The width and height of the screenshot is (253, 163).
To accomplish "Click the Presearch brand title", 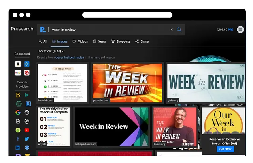I will coord(22,29).
